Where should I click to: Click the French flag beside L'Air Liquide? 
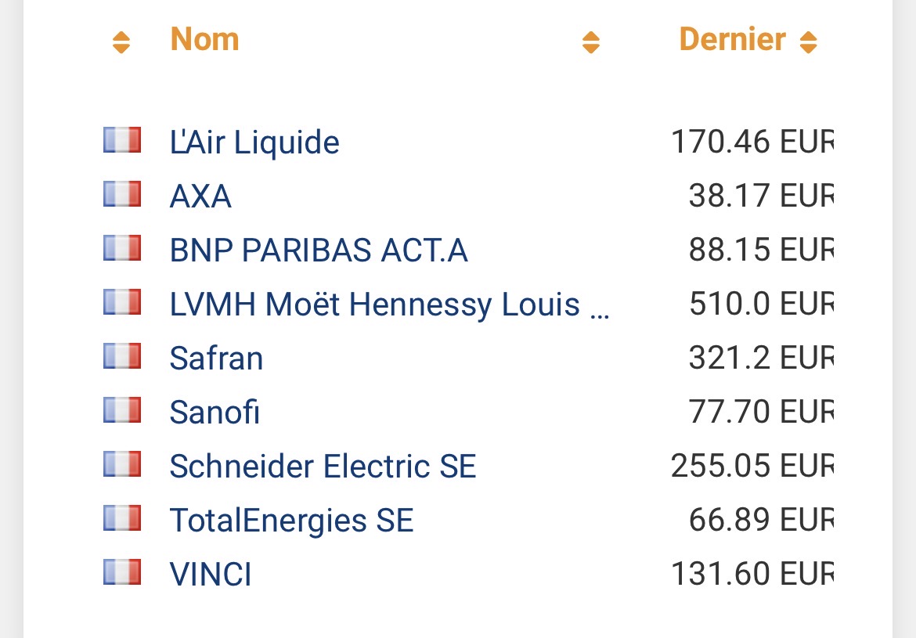(x=122, y=141)
